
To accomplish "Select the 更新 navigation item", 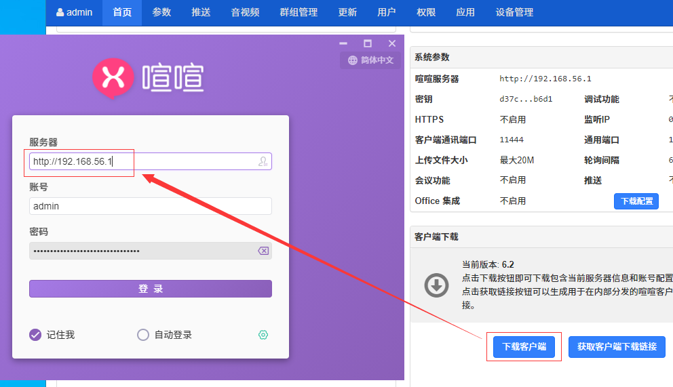I will click(347, 12).
